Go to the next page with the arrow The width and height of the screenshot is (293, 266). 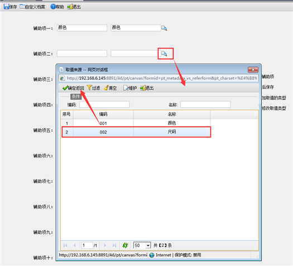105,245
